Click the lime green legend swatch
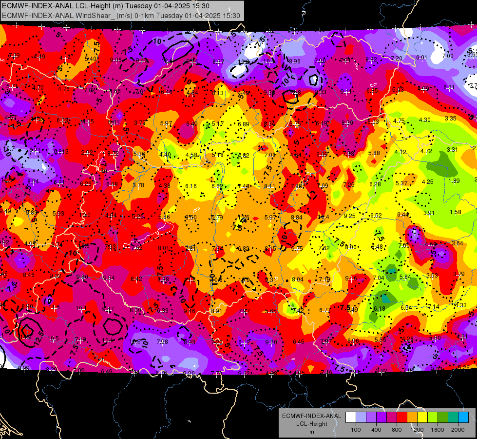This screenshot has width=477, height=439. pyautogui.click(x=433, y=418)
